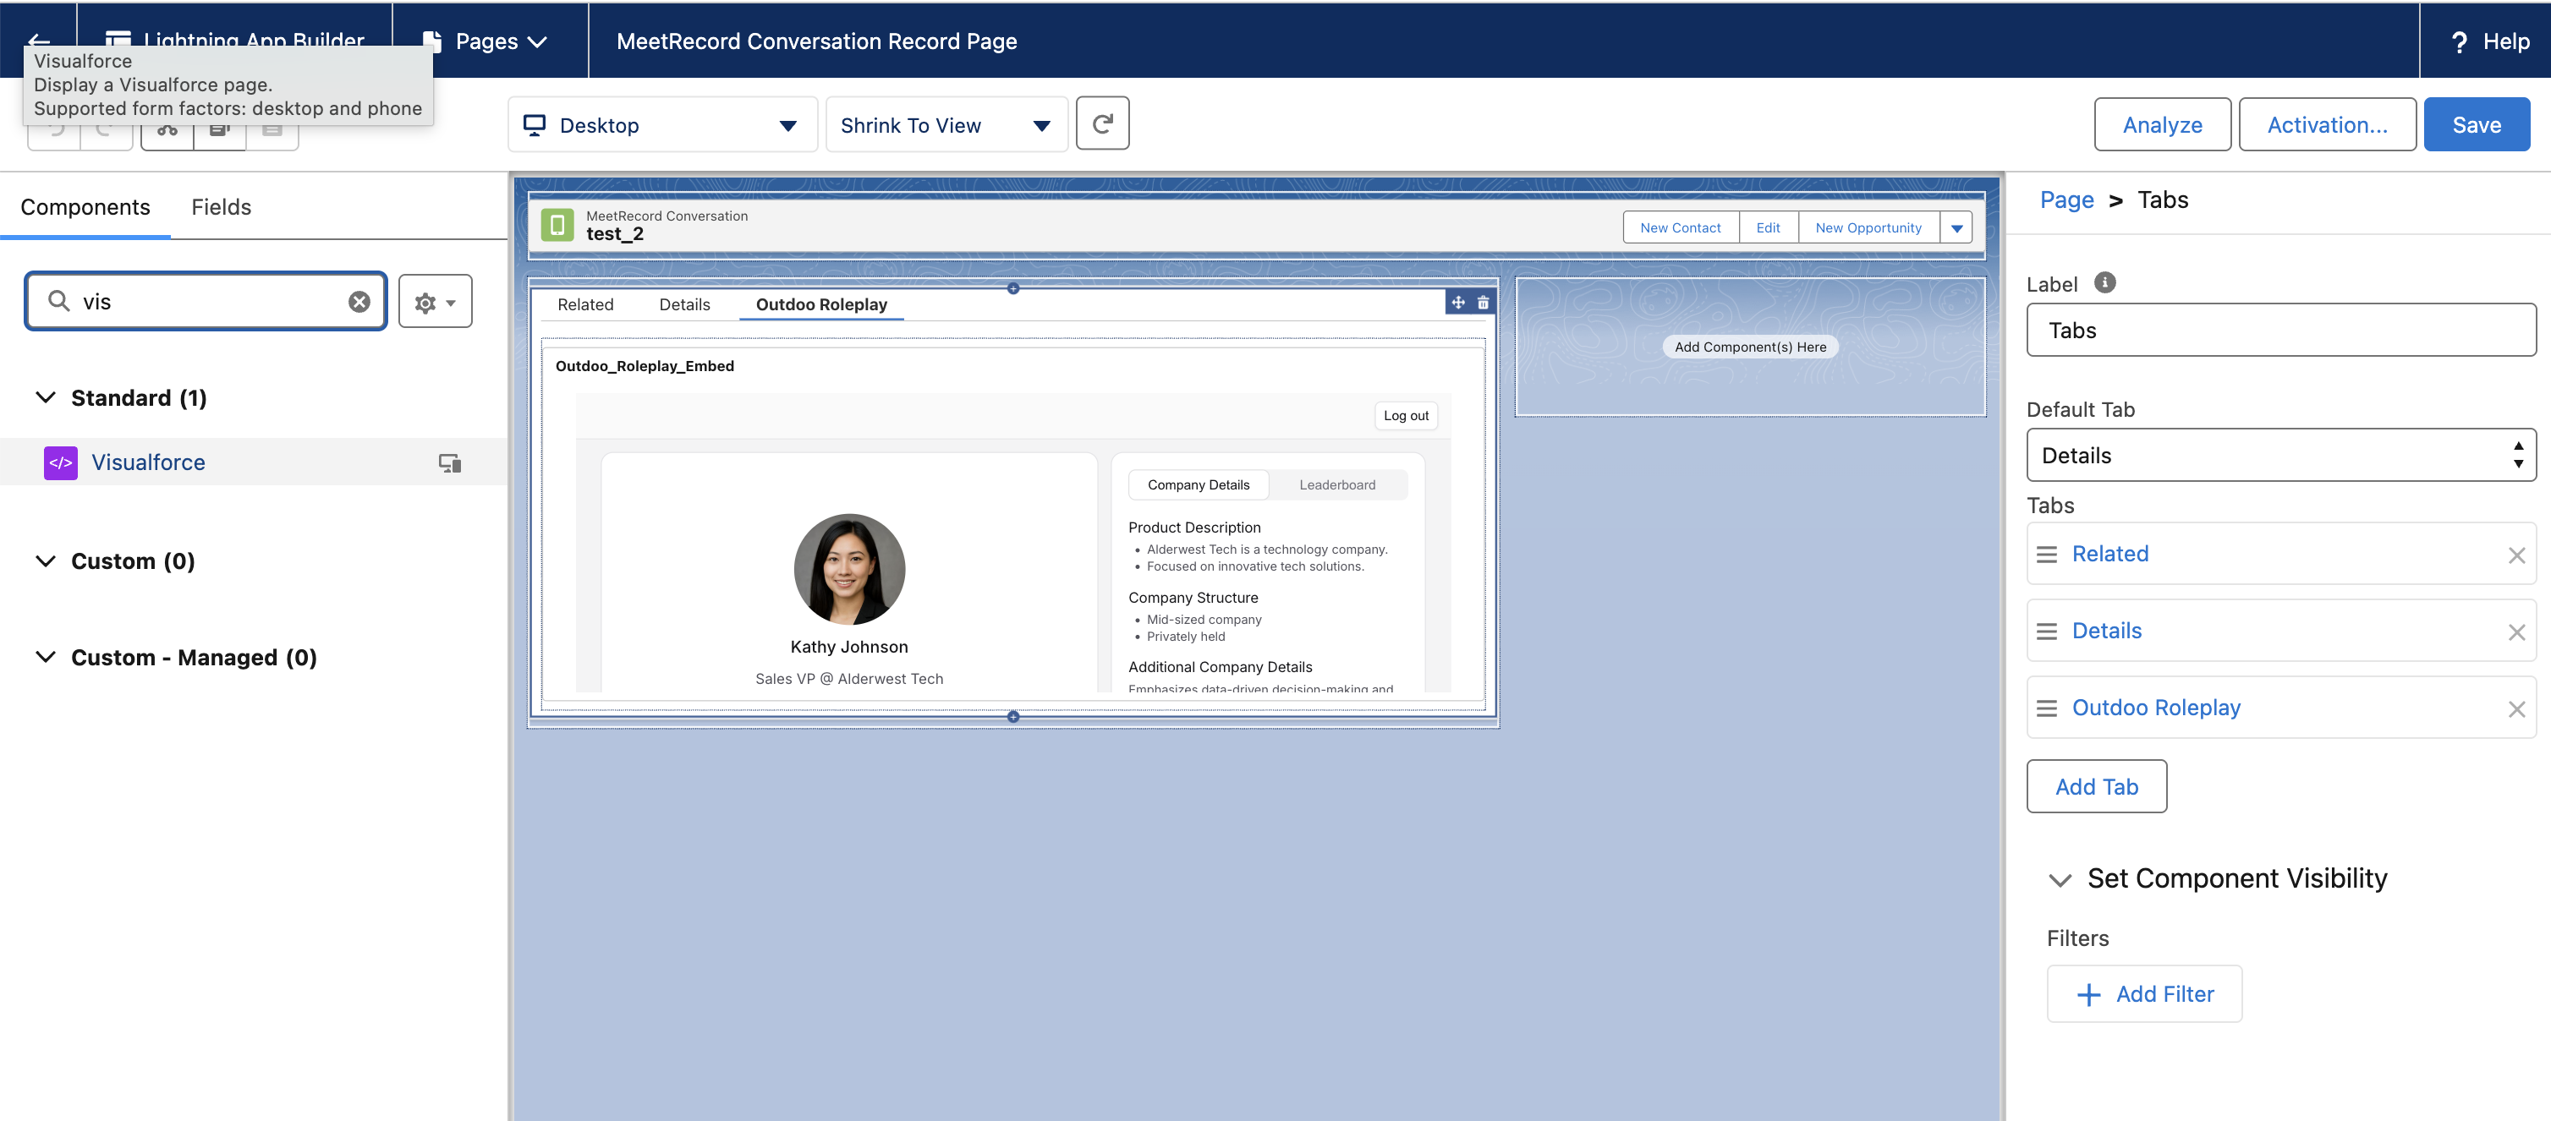The width and height of the screenshot is (2551, 1121).
Task: Click the Analyze button
Action: [x=2162, y=124]
